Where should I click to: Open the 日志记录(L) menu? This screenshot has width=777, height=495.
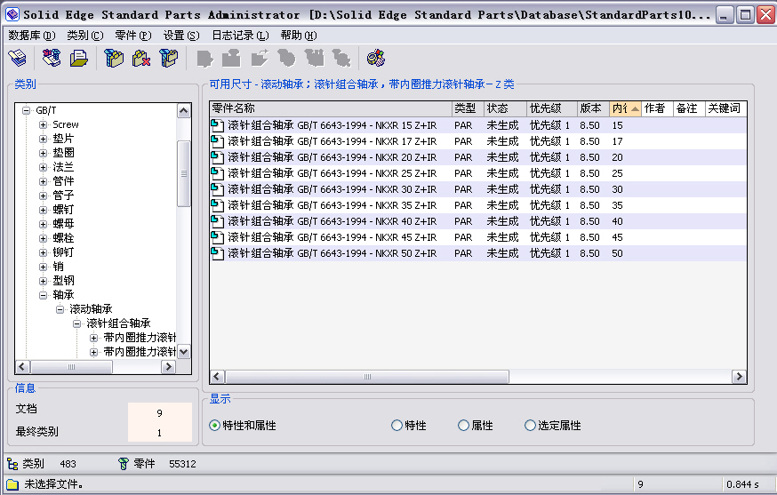click(240, 36)
